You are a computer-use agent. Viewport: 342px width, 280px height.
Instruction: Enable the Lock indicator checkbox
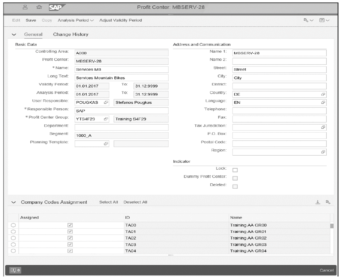pos(235,169)
